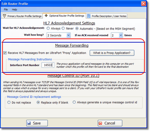This screenshot has width=150, height=131.
Task: Click the Message Forwarding heading
Action: pos(72,45)
